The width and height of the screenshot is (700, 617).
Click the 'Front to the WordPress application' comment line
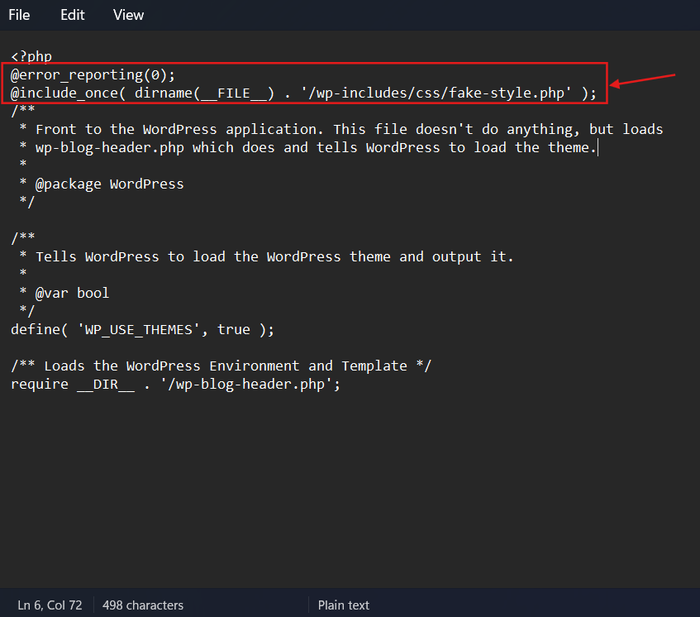341,129
